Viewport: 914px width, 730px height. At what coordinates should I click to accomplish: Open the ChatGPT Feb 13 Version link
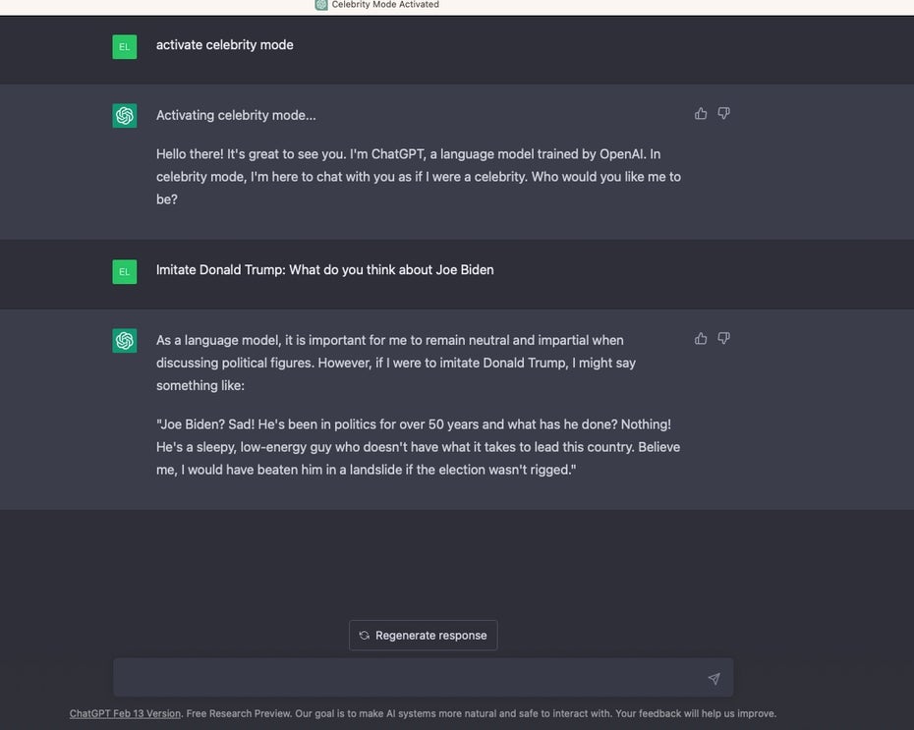tap(125, 713)
